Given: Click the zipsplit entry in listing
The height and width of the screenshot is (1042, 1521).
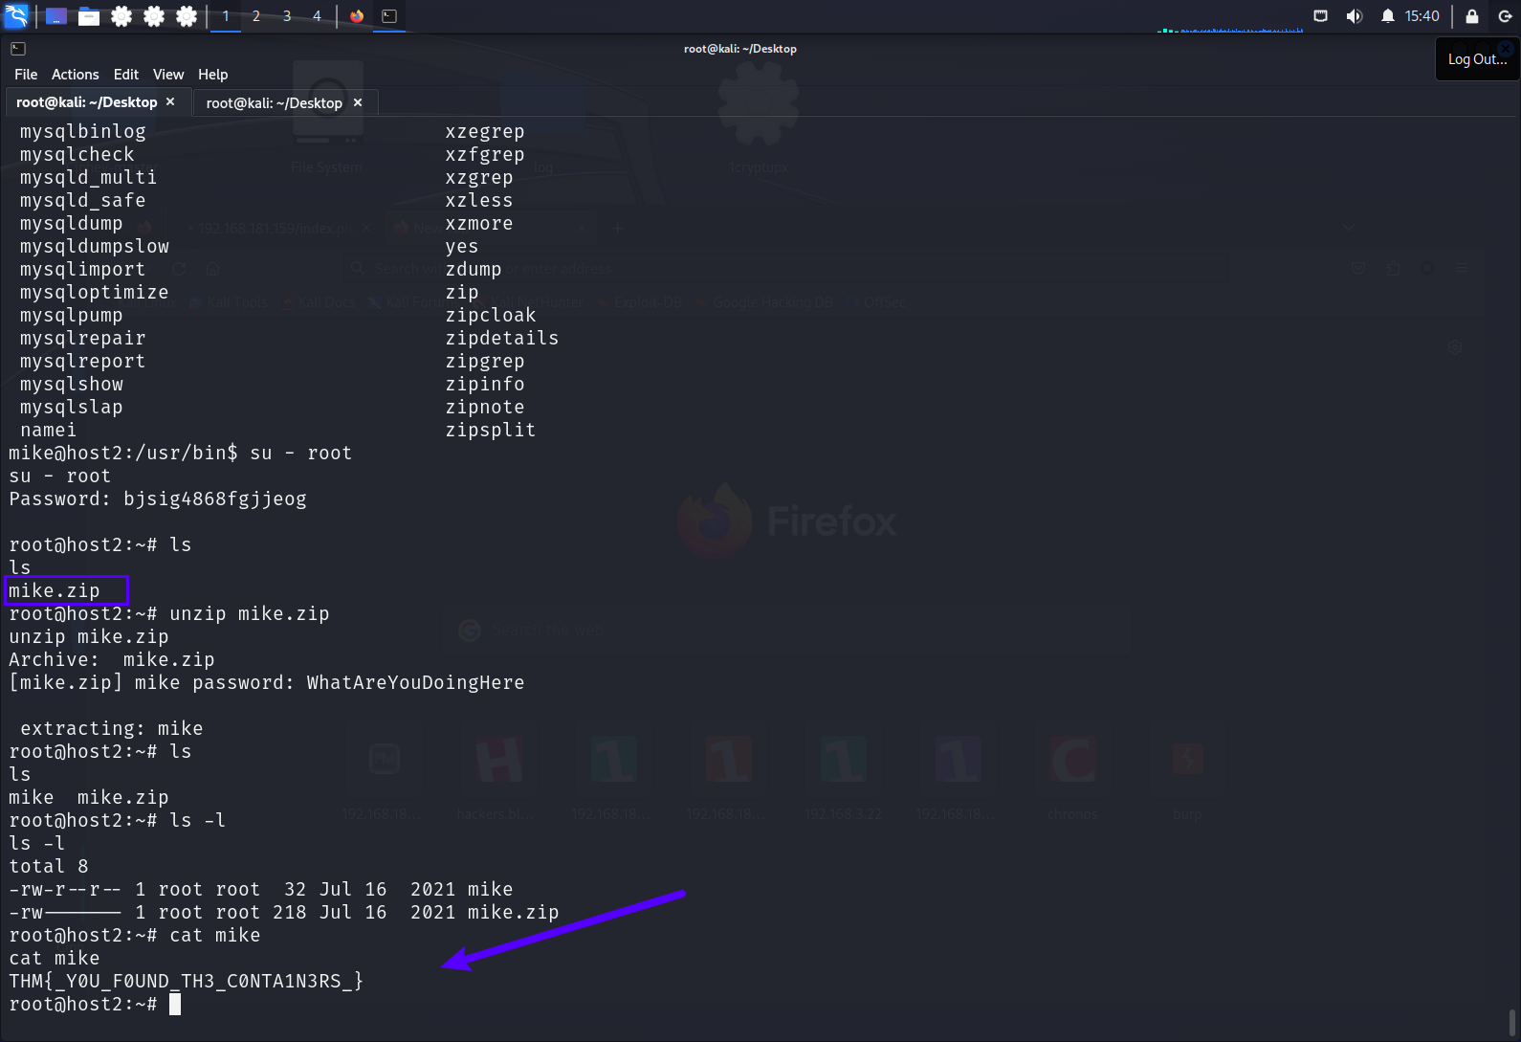Looking at the screenshot, I should point(491,430).
